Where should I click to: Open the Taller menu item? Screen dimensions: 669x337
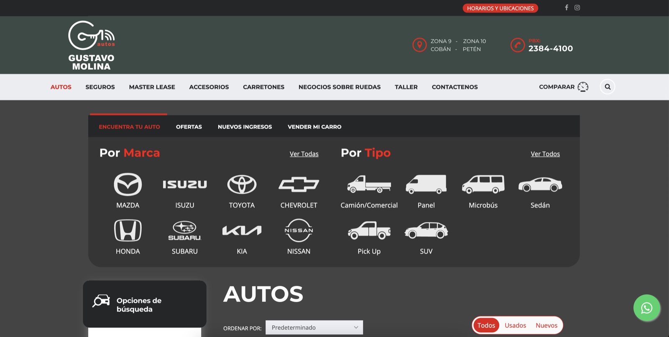click(x=406, y=87)
